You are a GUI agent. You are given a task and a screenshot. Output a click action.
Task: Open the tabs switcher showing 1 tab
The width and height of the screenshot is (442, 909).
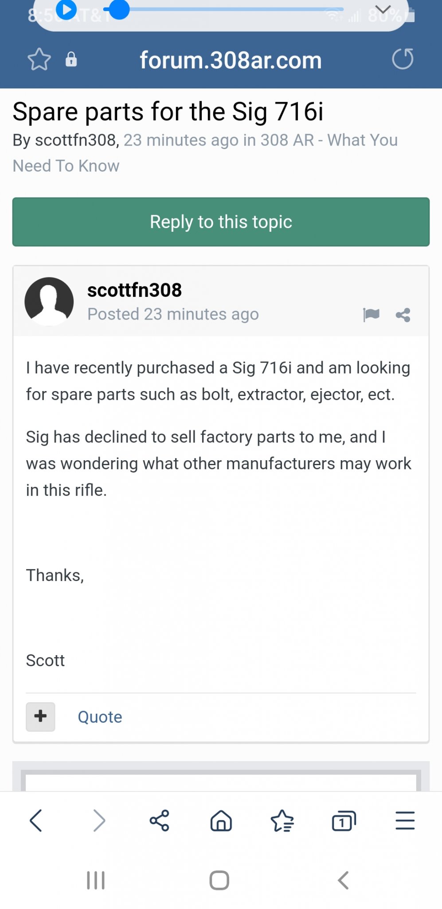[344, 821]
